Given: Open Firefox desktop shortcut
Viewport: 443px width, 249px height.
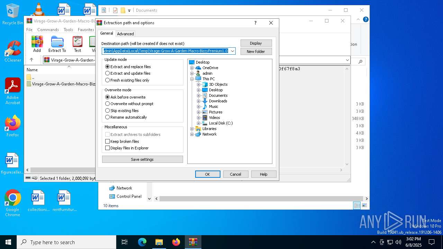Looking at the screenshot, I should pos(13,126).
